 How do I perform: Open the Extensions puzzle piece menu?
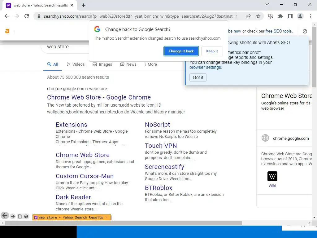(x=280, y=16)
